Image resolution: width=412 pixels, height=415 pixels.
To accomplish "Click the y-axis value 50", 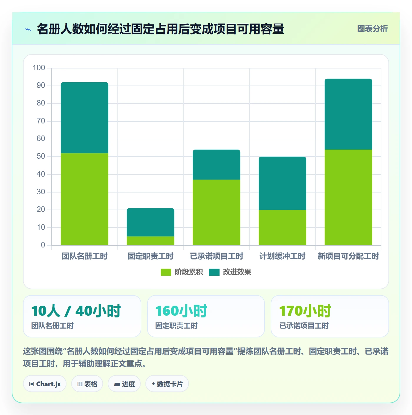I will point(41,156).
